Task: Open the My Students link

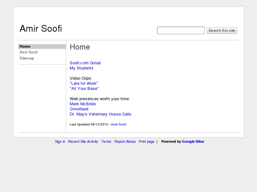Action: coord(81,68)
